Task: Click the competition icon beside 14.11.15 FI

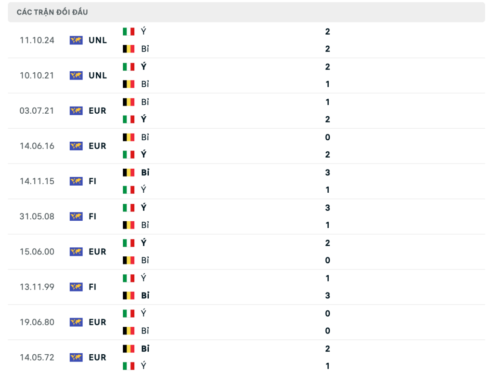Action: [76, 181]
